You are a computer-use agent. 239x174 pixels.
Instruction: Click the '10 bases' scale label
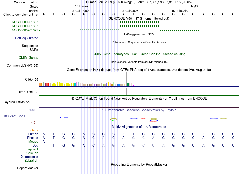(82, 6)
